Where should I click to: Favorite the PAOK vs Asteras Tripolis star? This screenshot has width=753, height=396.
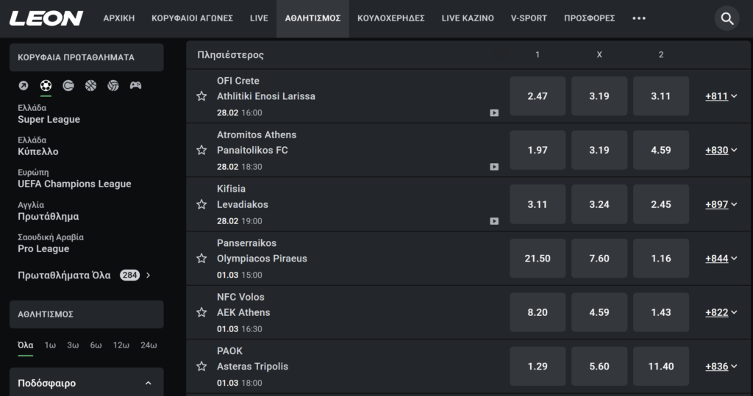[201, 366]
